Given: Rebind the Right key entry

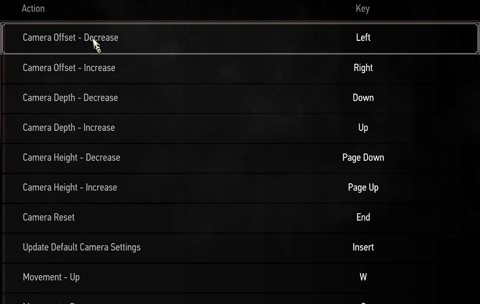Looking at the screenshot, I should 363,68.
